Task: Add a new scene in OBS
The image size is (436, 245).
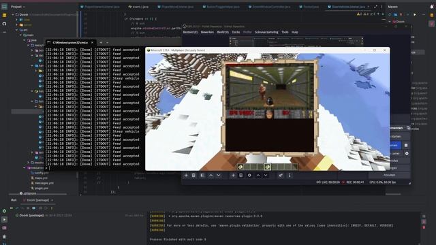Action: [x=186, y=176]
